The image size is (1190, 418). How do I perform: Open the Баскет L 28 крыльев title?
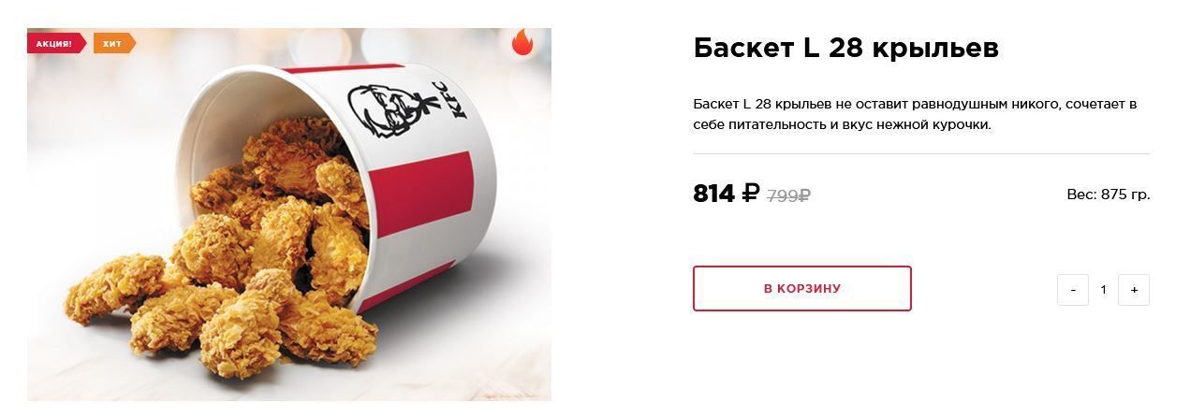tap(845, 49)
